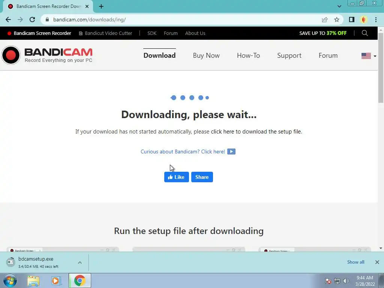Open Windows Start button
The width and height of the screenshot is (384, 288).
10,280
